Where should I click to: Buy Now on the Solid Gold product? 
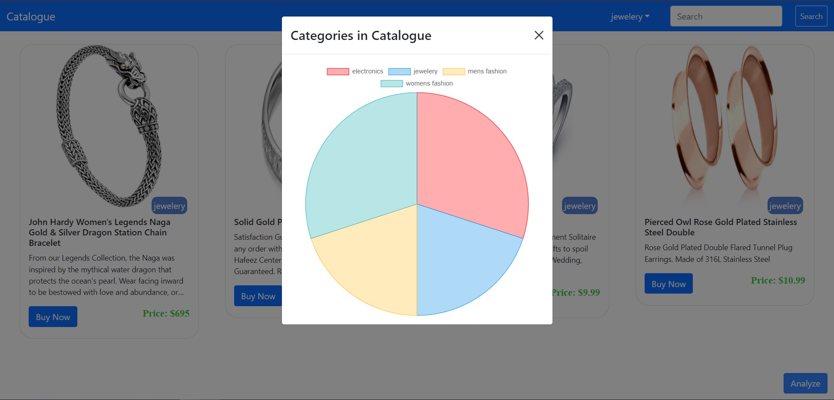[x=257, y=295]
